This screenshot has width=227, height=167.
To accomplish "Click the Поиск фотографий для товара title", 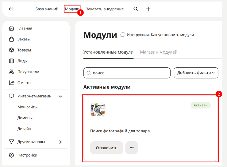I will tap(120, 131).
